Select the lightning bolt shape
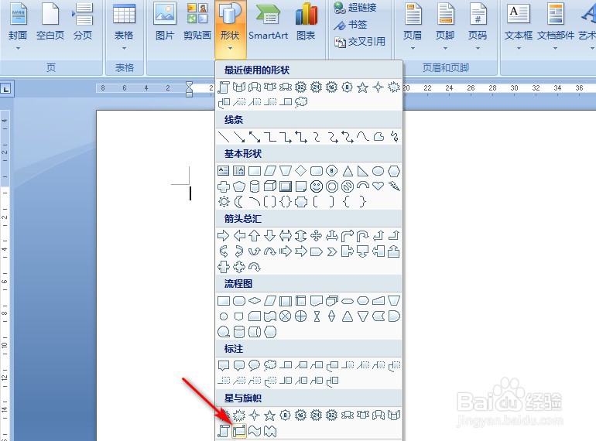 tap(394, 186)
